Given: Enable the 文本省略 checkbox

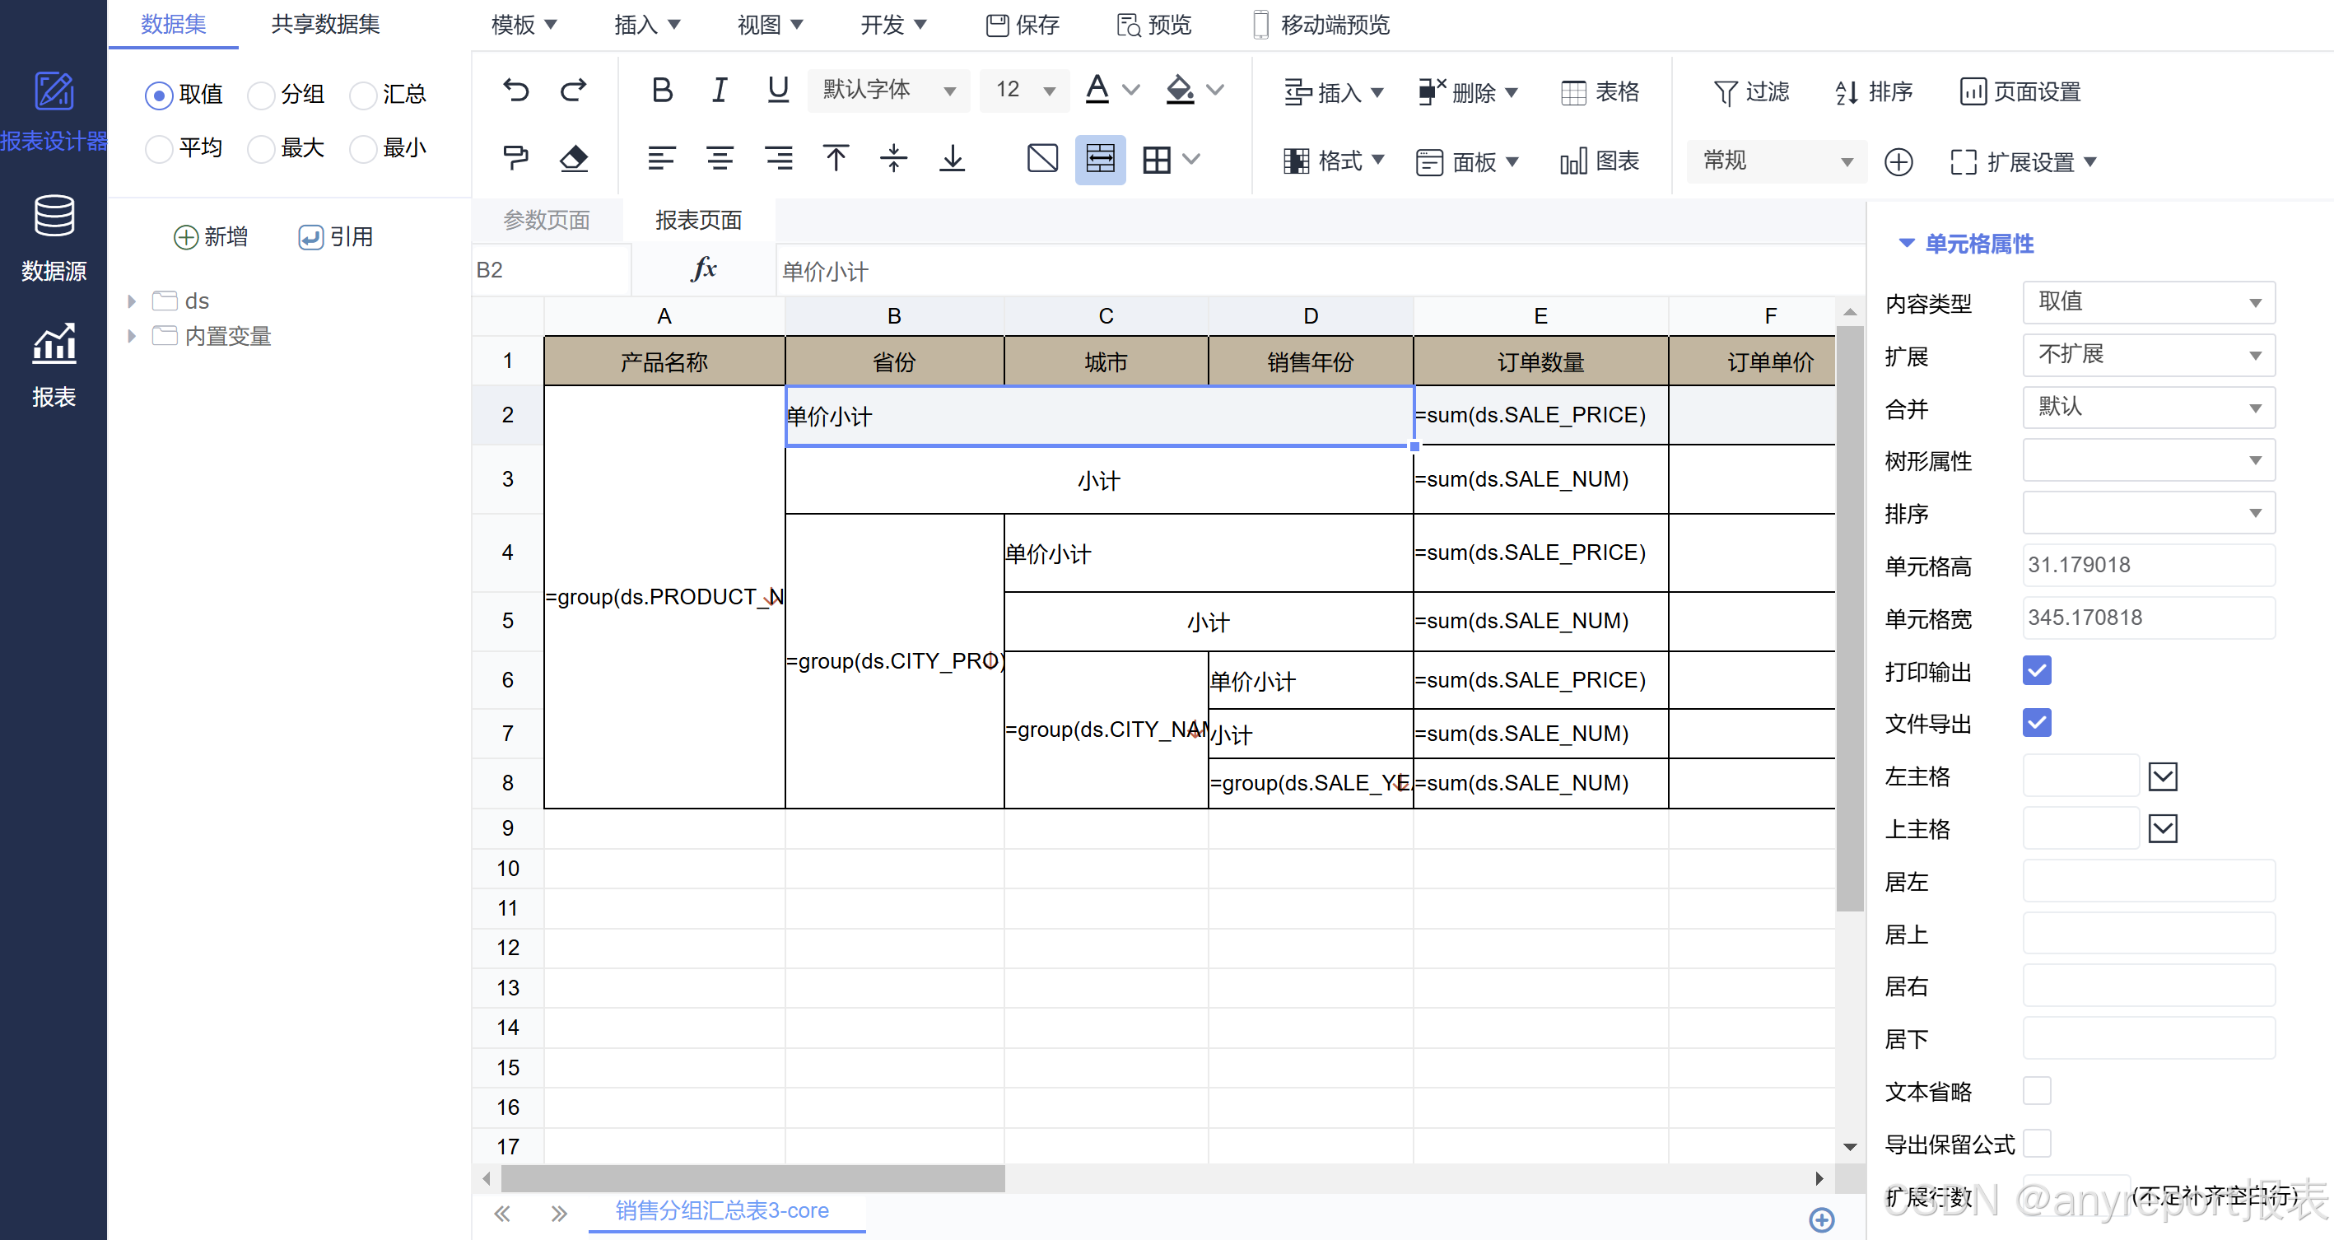Looking at the screenshot, I should 2036,1090.
